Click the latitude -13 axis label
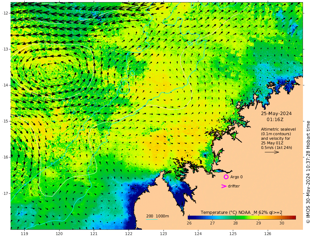 (x=5, y=49)
